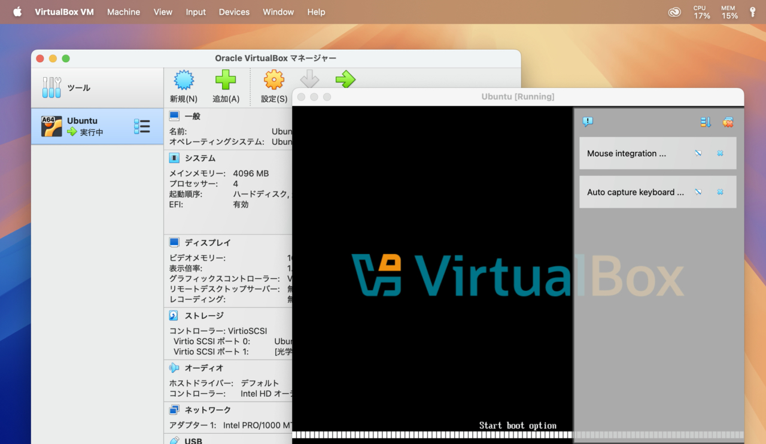Expand the Auto capture keyboard notification text
This screenshot has height=444, width=766.
pyautogui.click(x=636, y=192)
